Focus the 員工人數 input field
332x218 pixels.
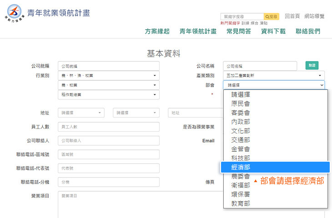tap(109, 127)
